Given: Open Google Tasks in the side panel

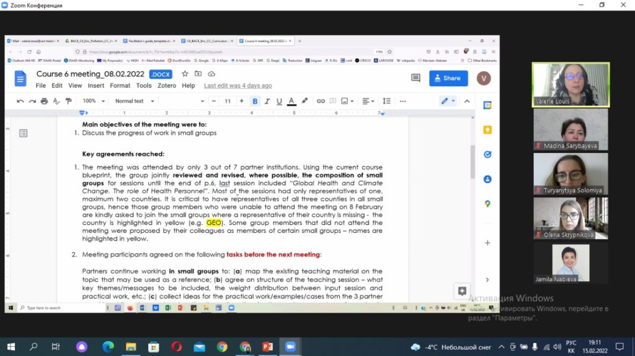Looking at the screenshot, I should pos(487,155).
